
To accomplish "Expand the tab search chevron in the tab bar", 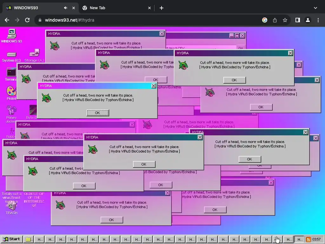I will pyautogui.click(x=315, y=8).
